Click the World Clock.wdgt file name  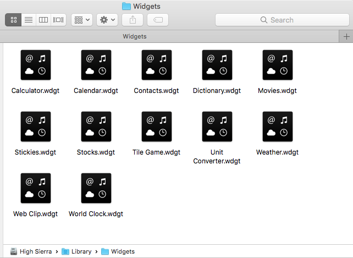coord(96,214)
